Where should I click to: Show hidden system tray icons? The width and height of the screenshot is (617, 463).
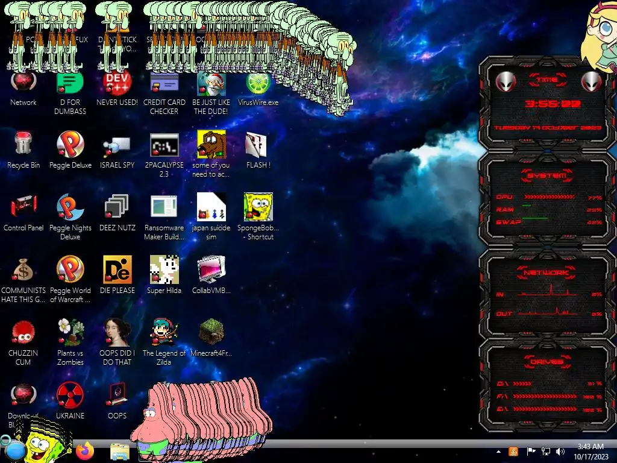[498, 452]
